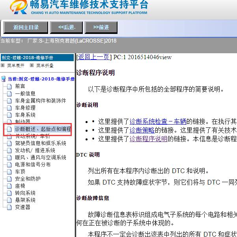Click the page icon beside 驾驶员信息和娱乐系统
Viewport: 237px width, 237px height.
(9, 144)
